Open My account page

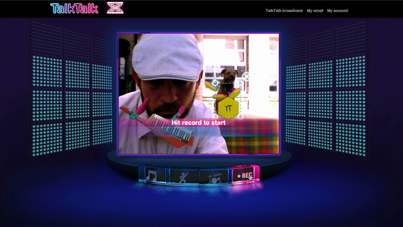point(337,11)
